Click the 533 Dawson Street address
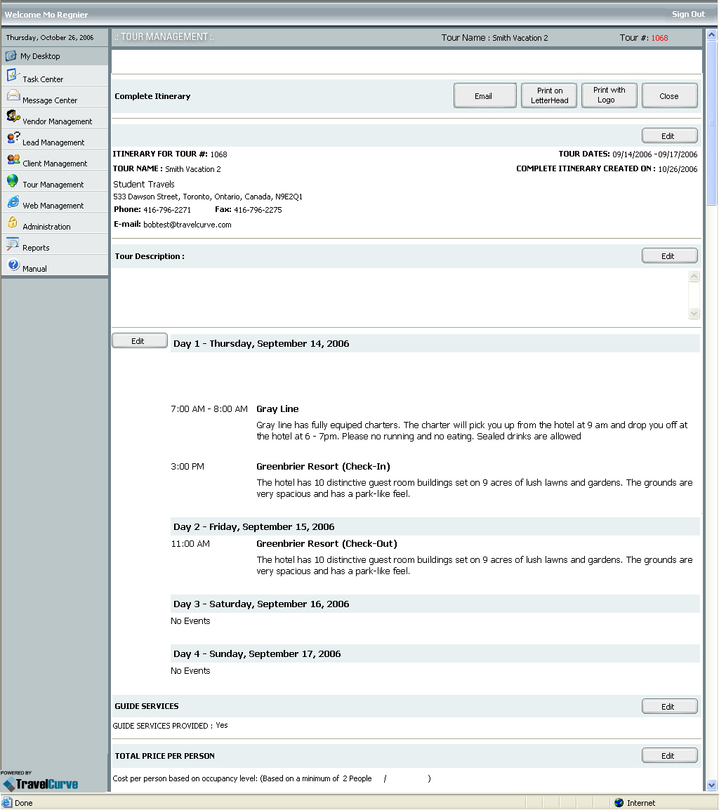Screen dimensions: 719x810 tap(208, 197)
